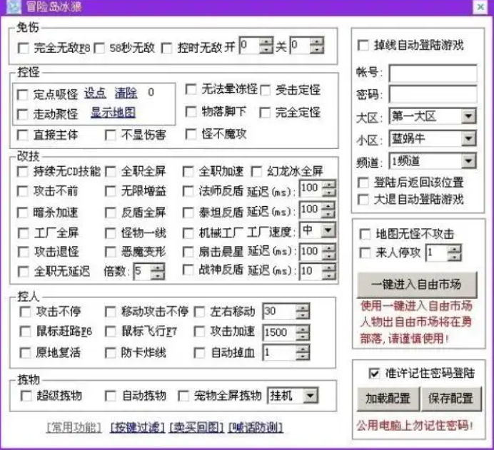Click the 显示地图 link

(113, 113)
